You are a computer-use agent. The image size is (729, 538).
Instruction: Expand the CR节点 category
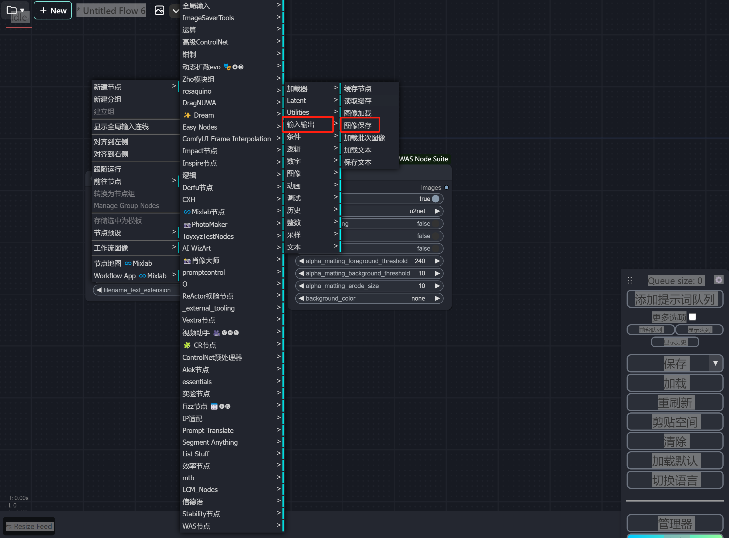(x=232, y=345)
